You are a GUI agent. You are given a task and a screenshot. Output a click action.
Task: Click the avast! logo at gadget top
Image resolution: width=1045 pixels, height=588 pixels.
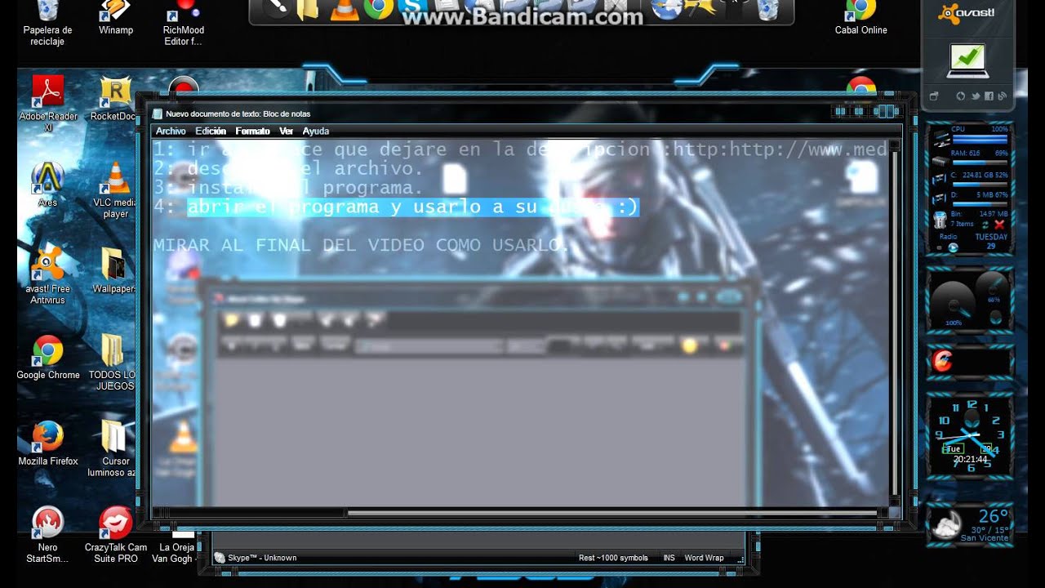967,12
